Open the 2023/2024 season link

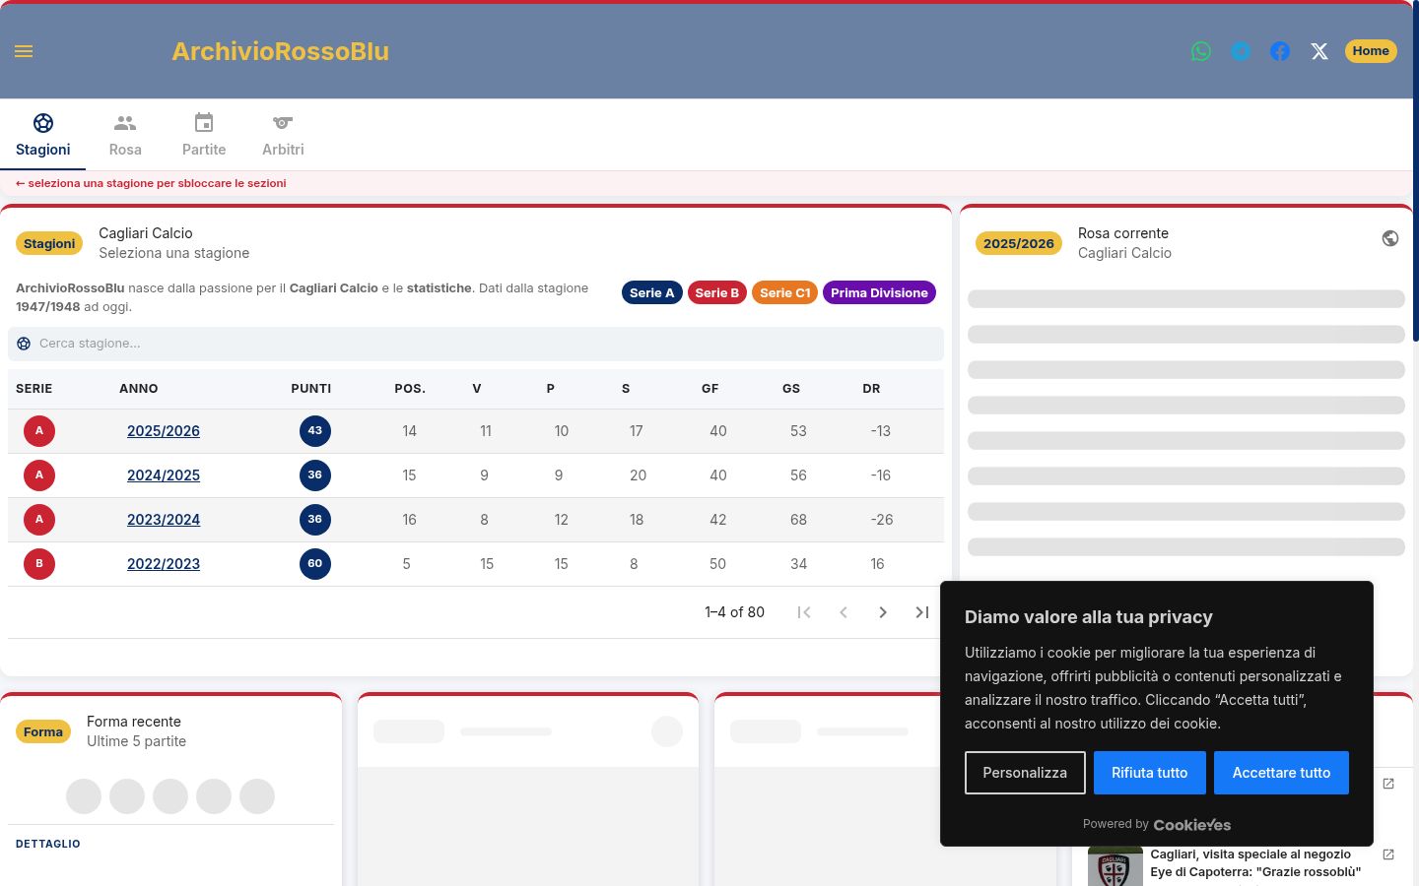tap(164, 520)
